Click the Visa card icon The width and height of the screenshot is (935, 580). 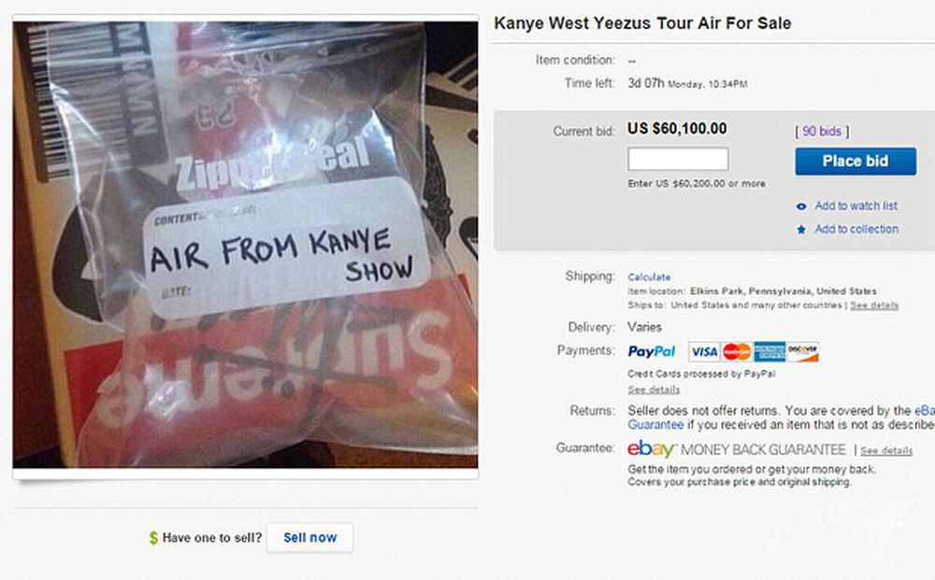tap(704, 352)
